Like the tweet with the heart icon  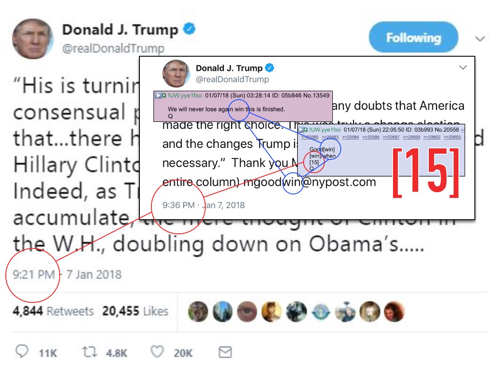point(157,352)
